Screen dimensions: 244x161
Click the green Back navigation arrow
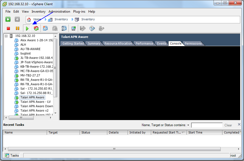(x=8, y=19)
